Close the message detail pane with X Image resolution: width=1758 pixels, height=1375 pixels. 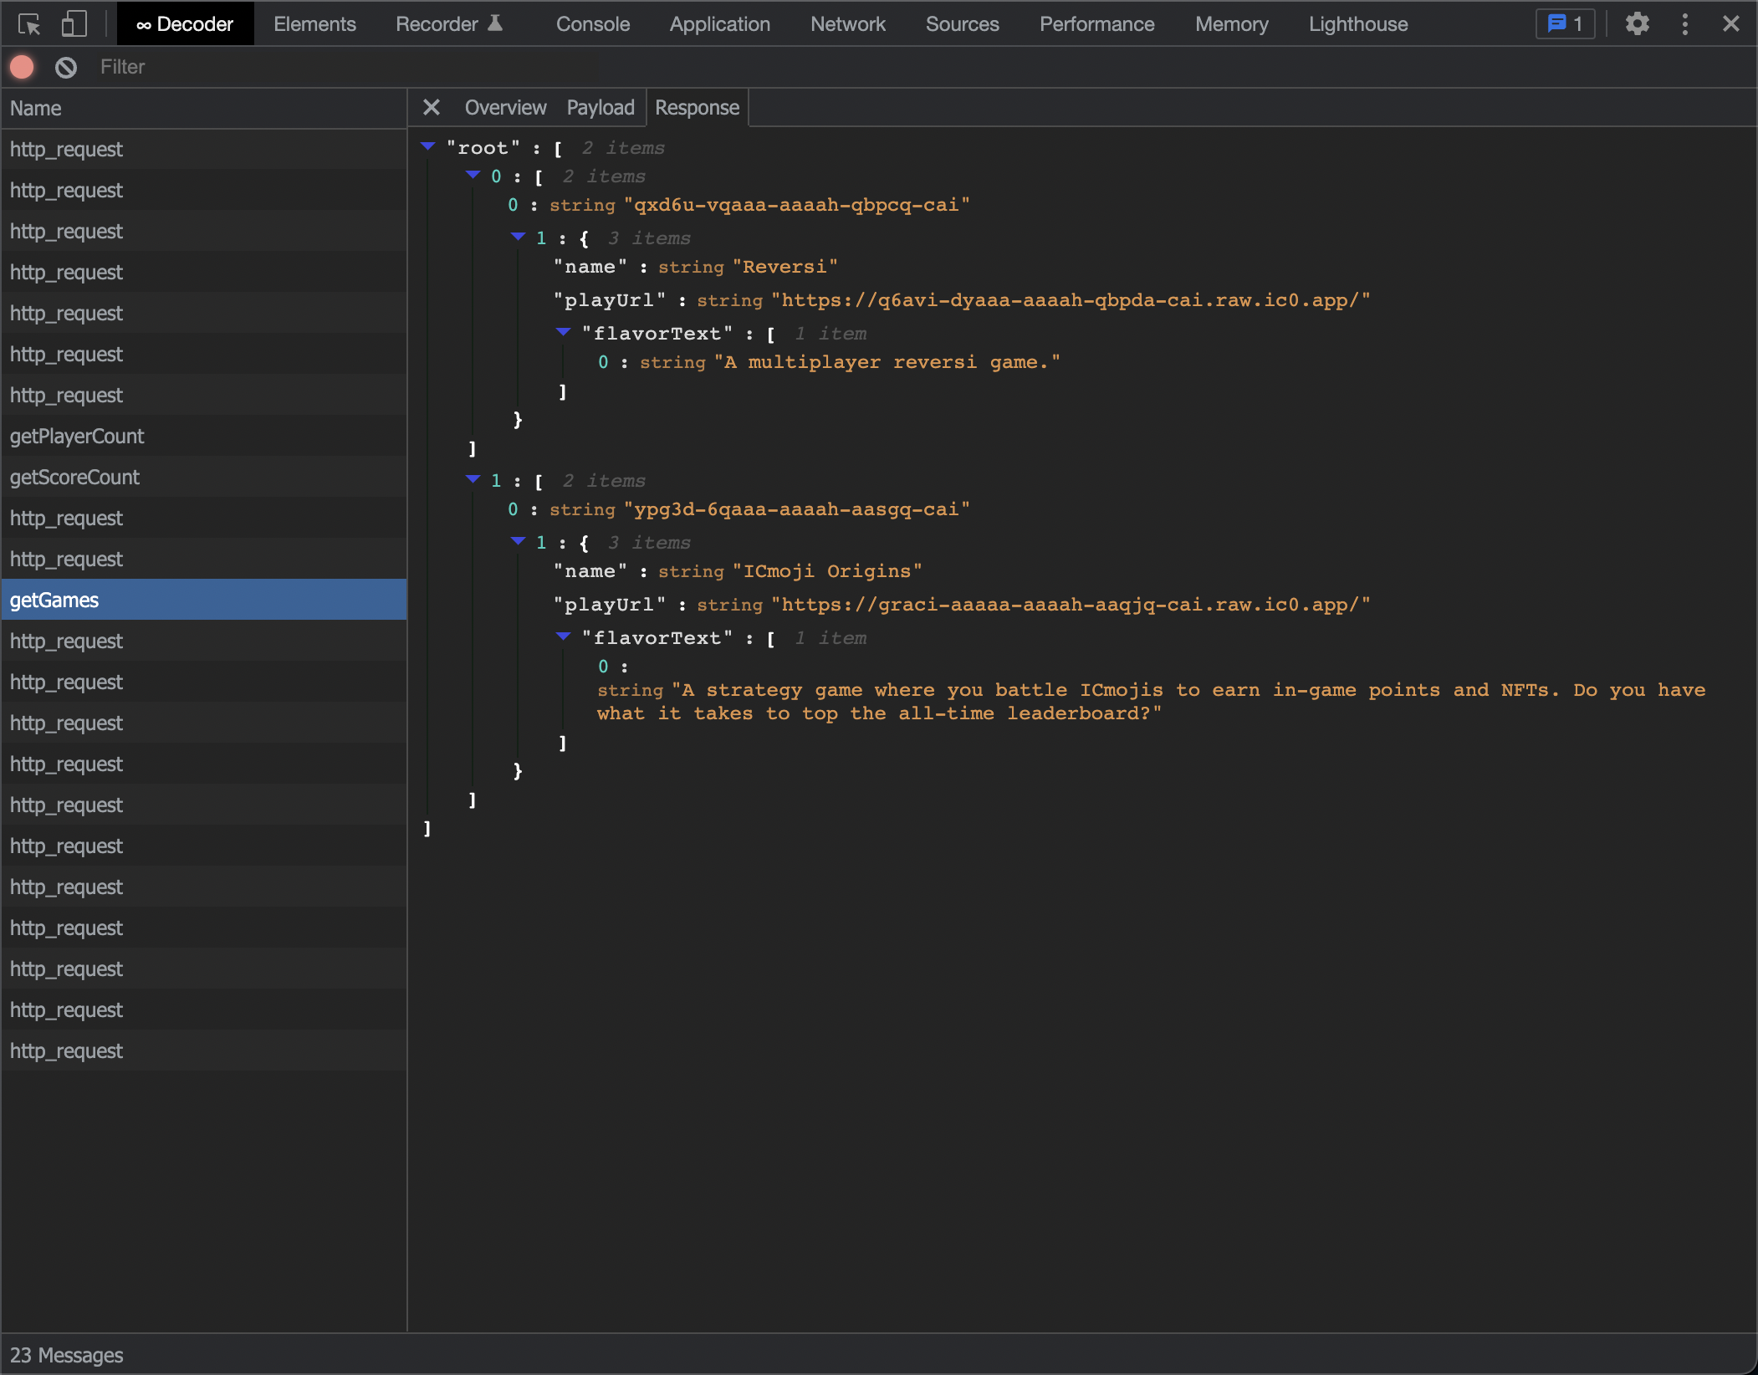click(432, 108)
